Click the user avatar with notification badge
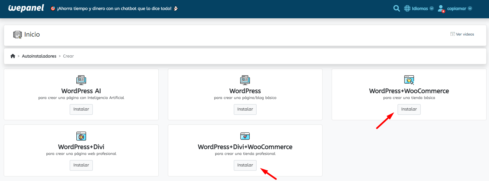This screenshot has height=181, width=489. (x=441, y=9)
